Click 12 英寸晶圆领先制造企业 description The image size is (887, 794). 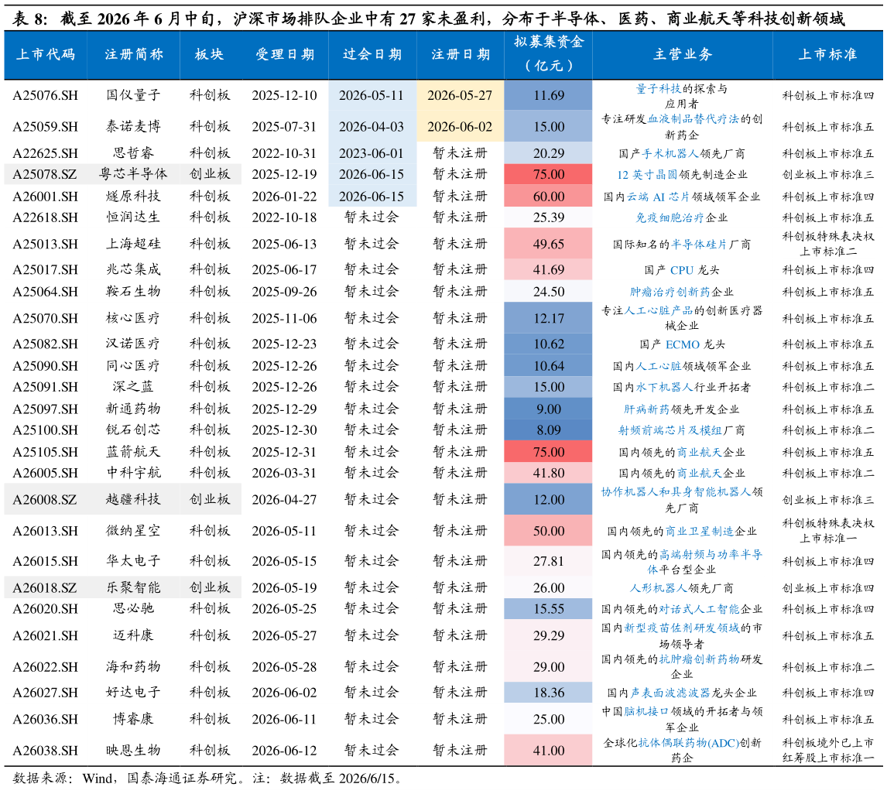coord(682,175)
